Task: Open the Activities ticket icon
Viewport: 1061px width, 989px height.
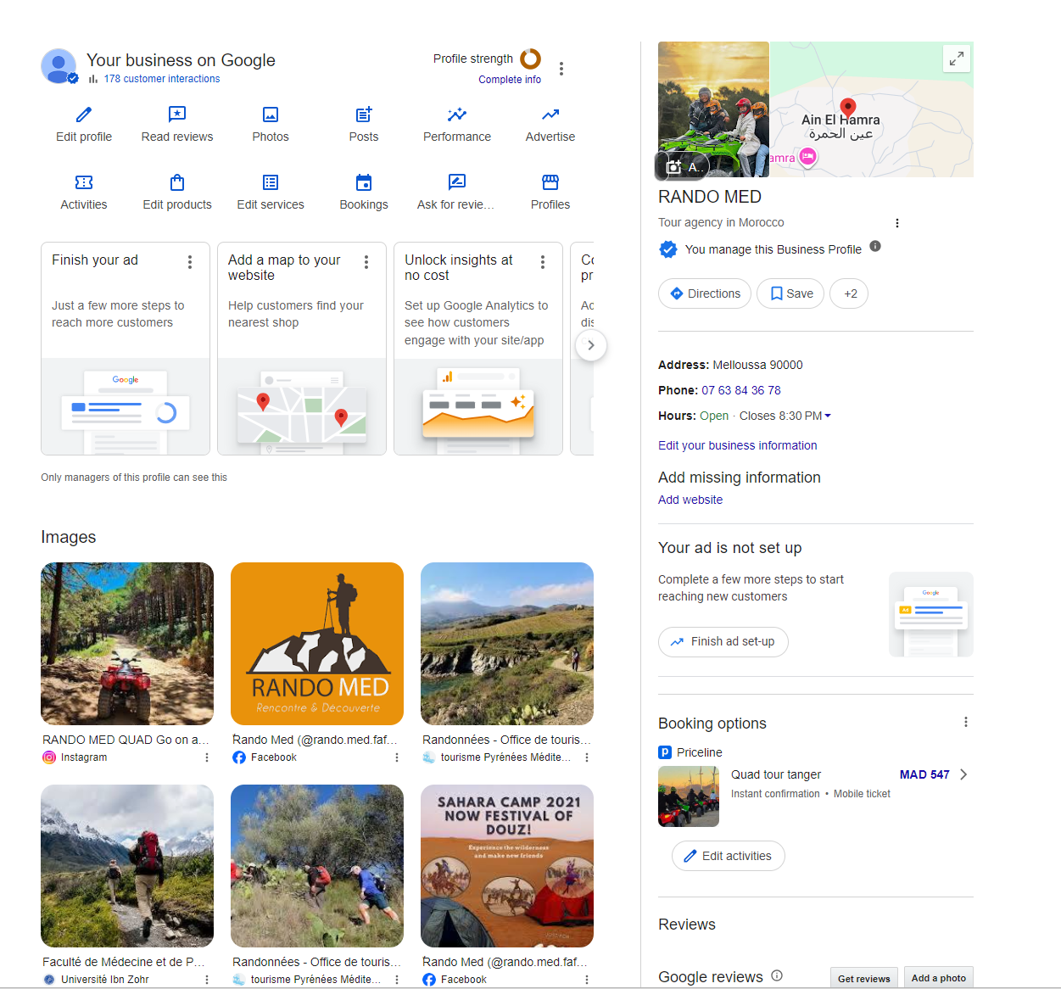Action: click(84, 182)
